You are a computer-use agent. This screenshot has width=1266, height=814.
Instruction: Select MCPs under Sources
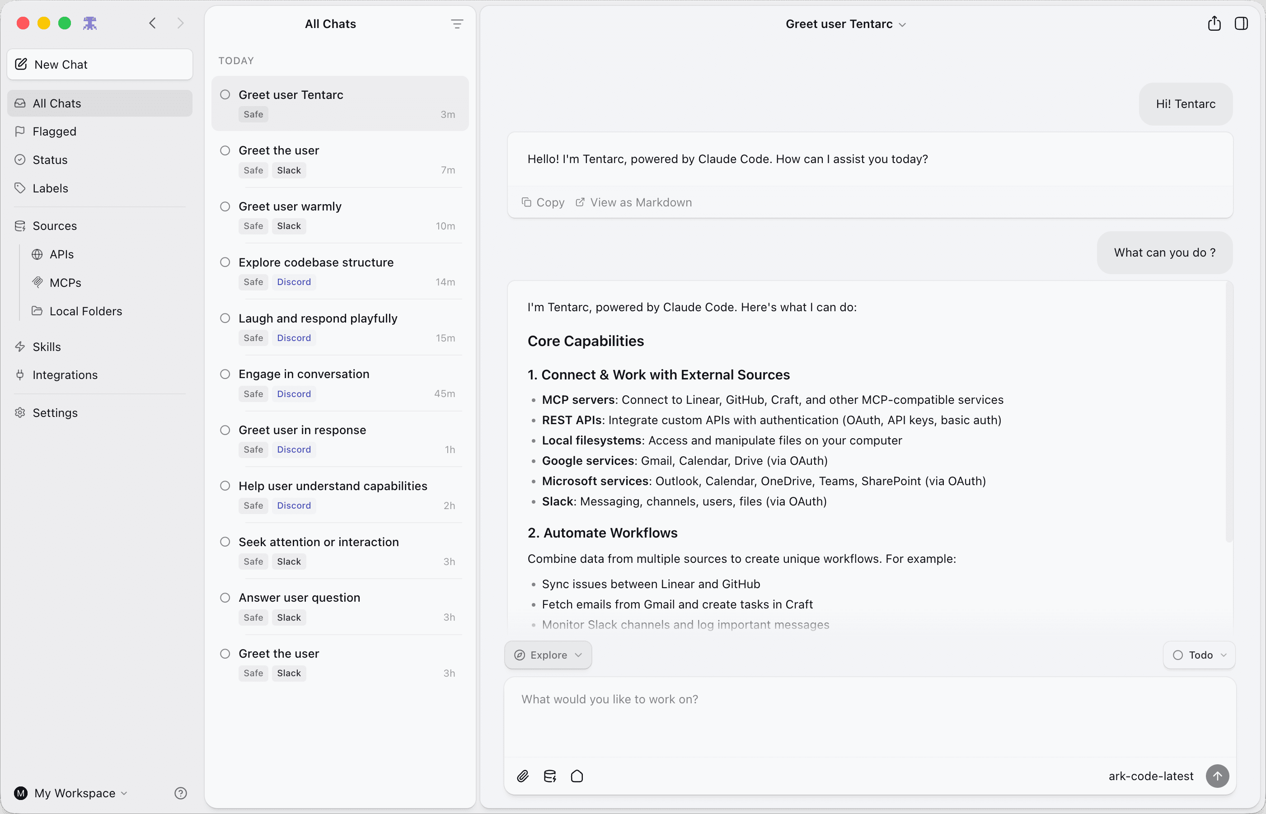65,283
